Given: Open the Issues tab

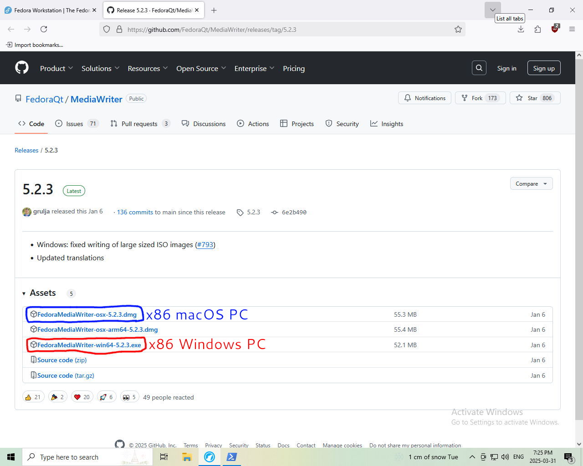Looking at the screenshot, I should click(77, 124).
